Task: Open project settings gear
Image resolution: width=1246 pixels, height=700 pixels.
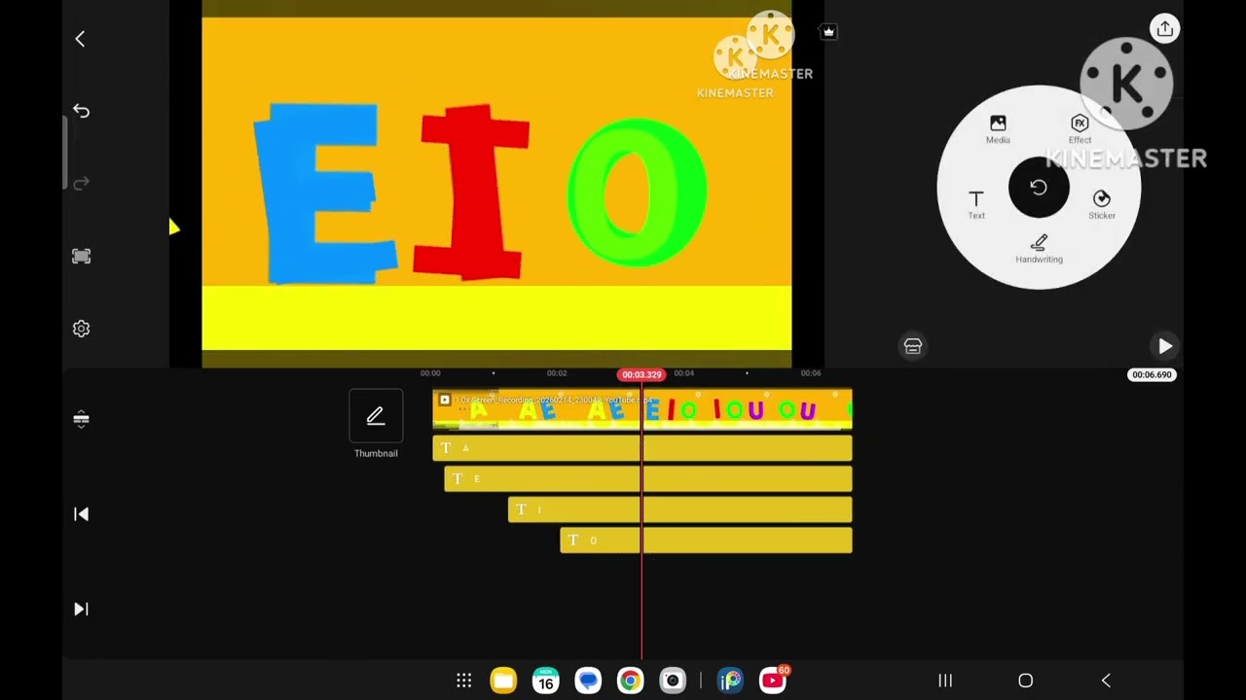Action: 81,329
